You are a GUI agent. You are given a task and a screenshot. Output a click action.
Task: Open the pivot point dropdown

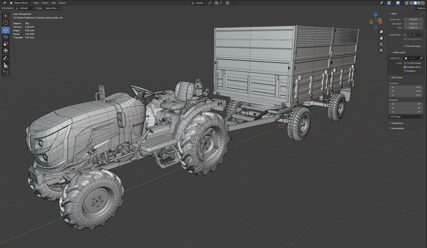point(210,3)
